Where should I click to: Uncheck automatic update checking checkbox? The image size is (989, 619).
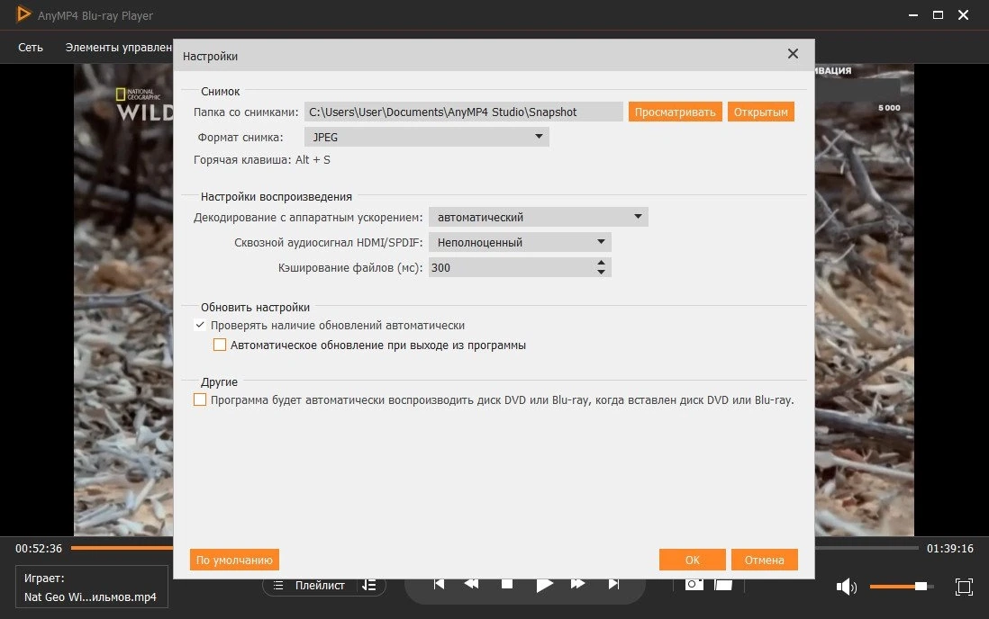(200, 326)
